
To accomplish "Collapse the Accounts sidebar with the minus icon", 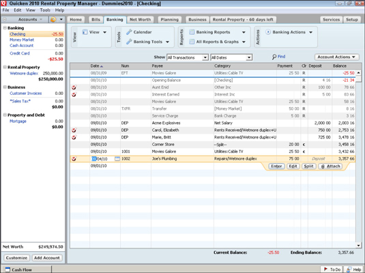I will pos(4,20).
